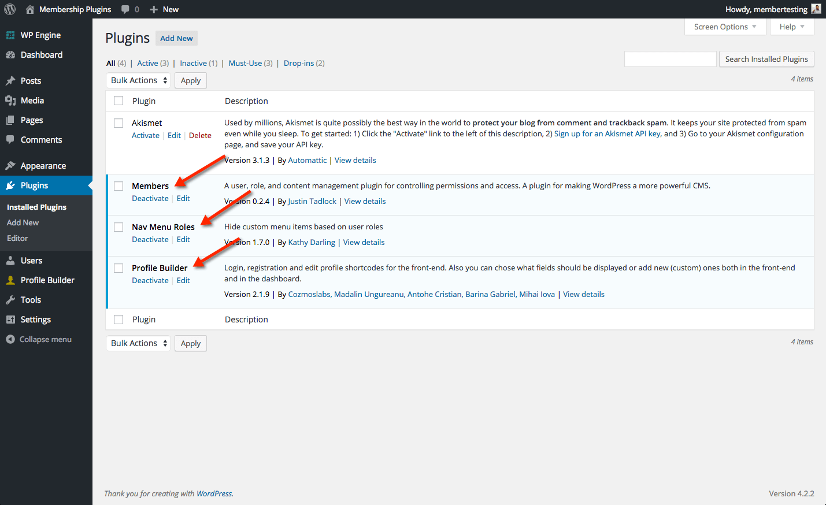The width and height of the screenshot is (826, 505).
Task: Open the top Bulk Actions dropdown
Action: point(139,80)
